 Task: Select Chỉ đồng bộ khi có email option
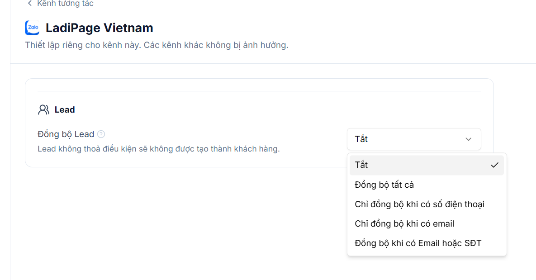click(427, 224)
